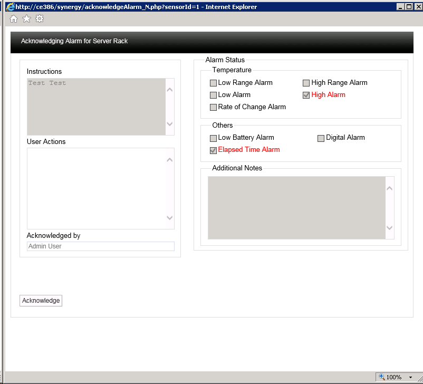Open the zoom level 100% dropdown arrow

(x=410, y=378)
